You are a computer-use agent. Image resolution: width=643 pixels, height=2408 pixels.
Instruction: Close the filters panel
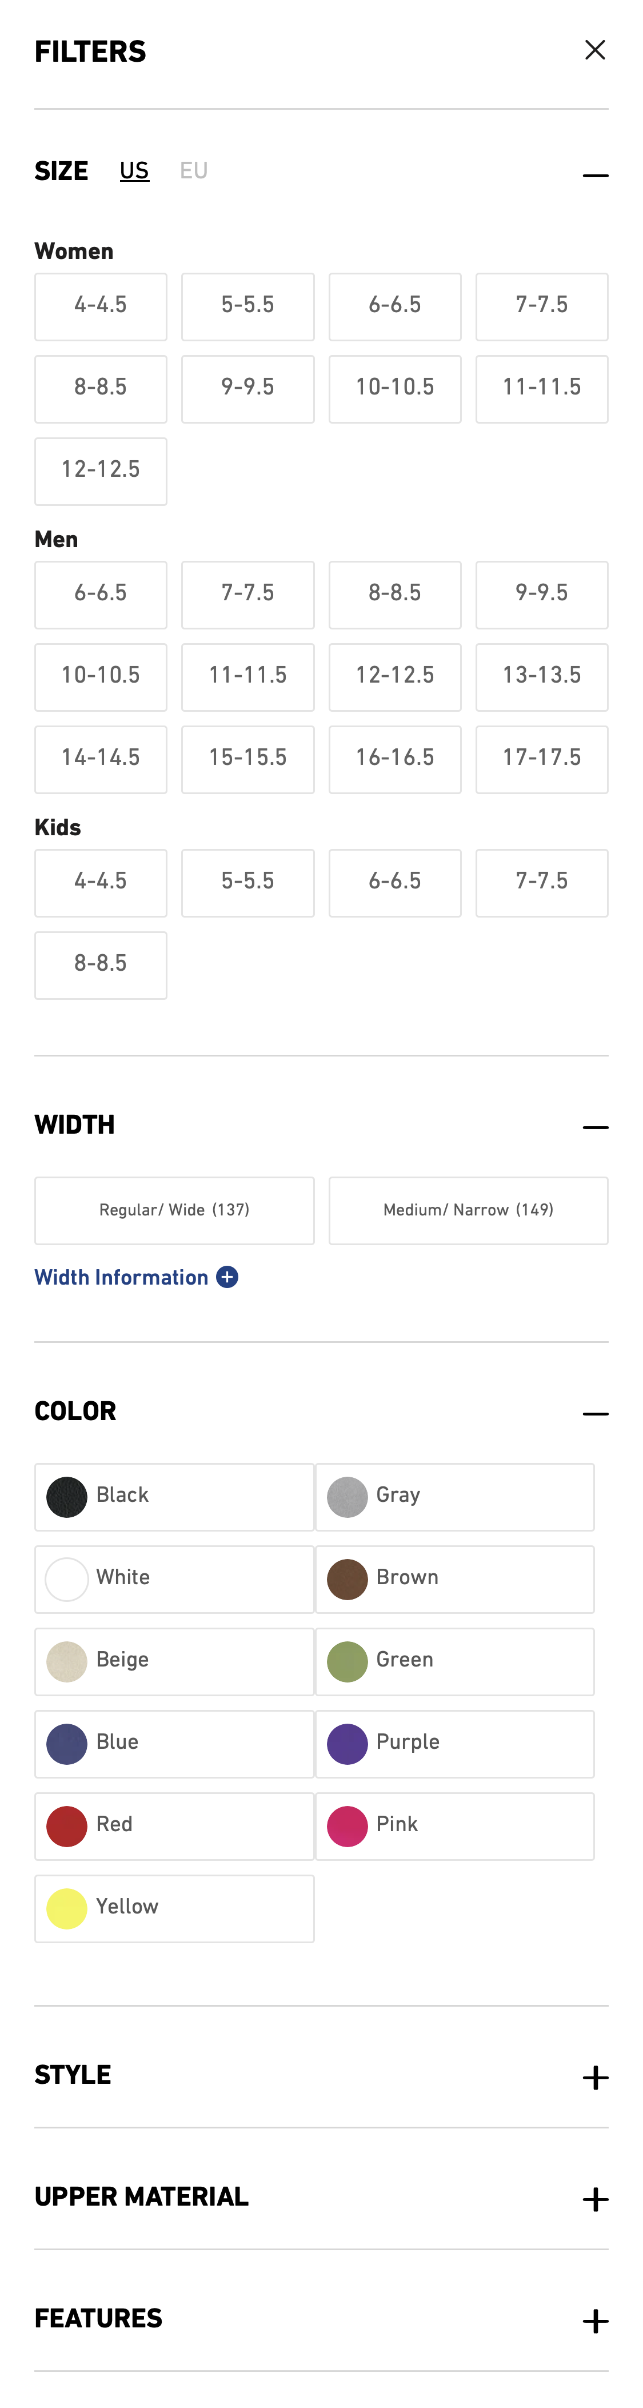[596, 50]
